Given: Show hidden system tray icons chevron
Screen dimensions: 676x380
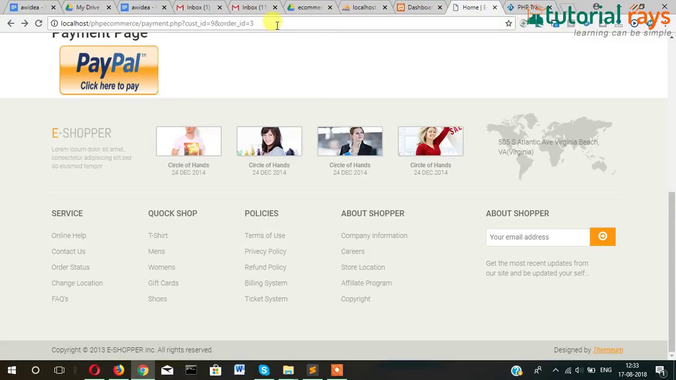Looking at the screenshot, I should coord(555,370).
